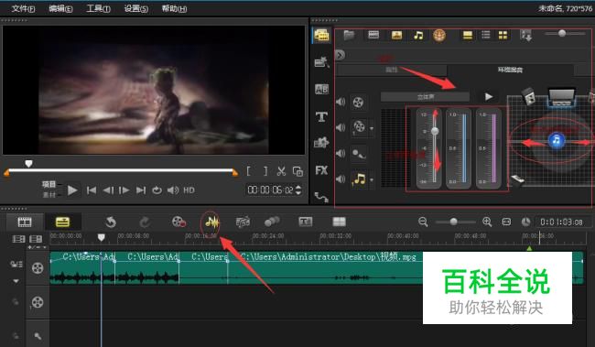Step to previous frame

point(108,190)
